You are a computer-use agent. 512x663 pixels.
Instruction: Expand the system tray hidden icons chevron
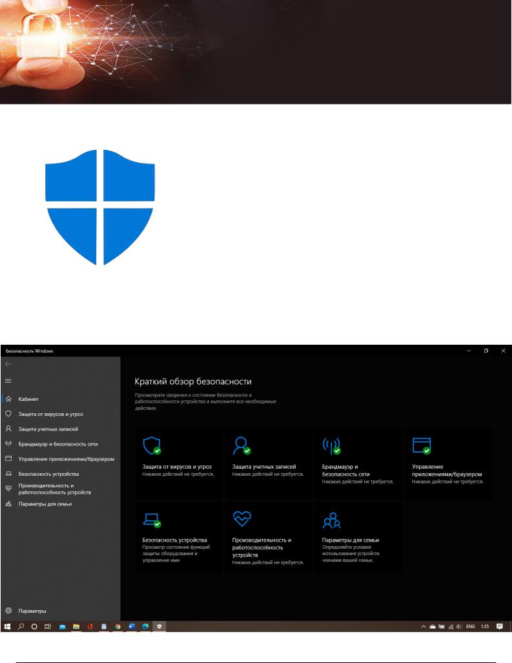point(424,626)
